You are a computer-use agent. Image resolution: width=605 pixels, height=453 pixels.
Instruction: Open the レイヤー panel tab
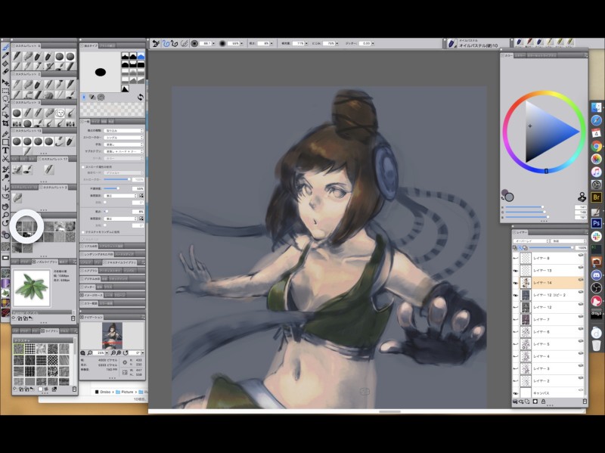click(x=522, y=233)
